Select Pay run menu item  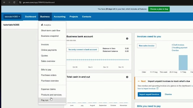(x=52, y=100)
